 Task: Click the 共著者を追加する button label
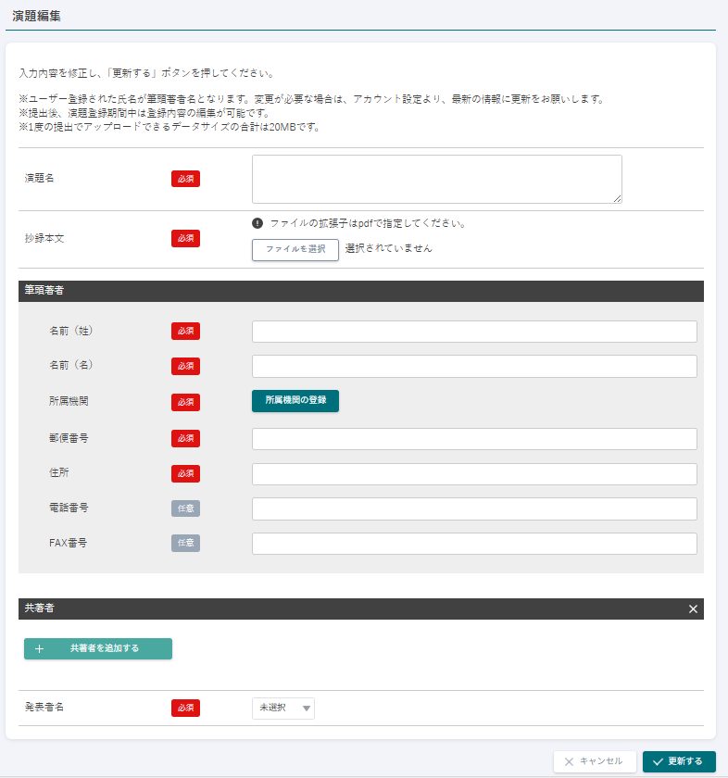105,648
